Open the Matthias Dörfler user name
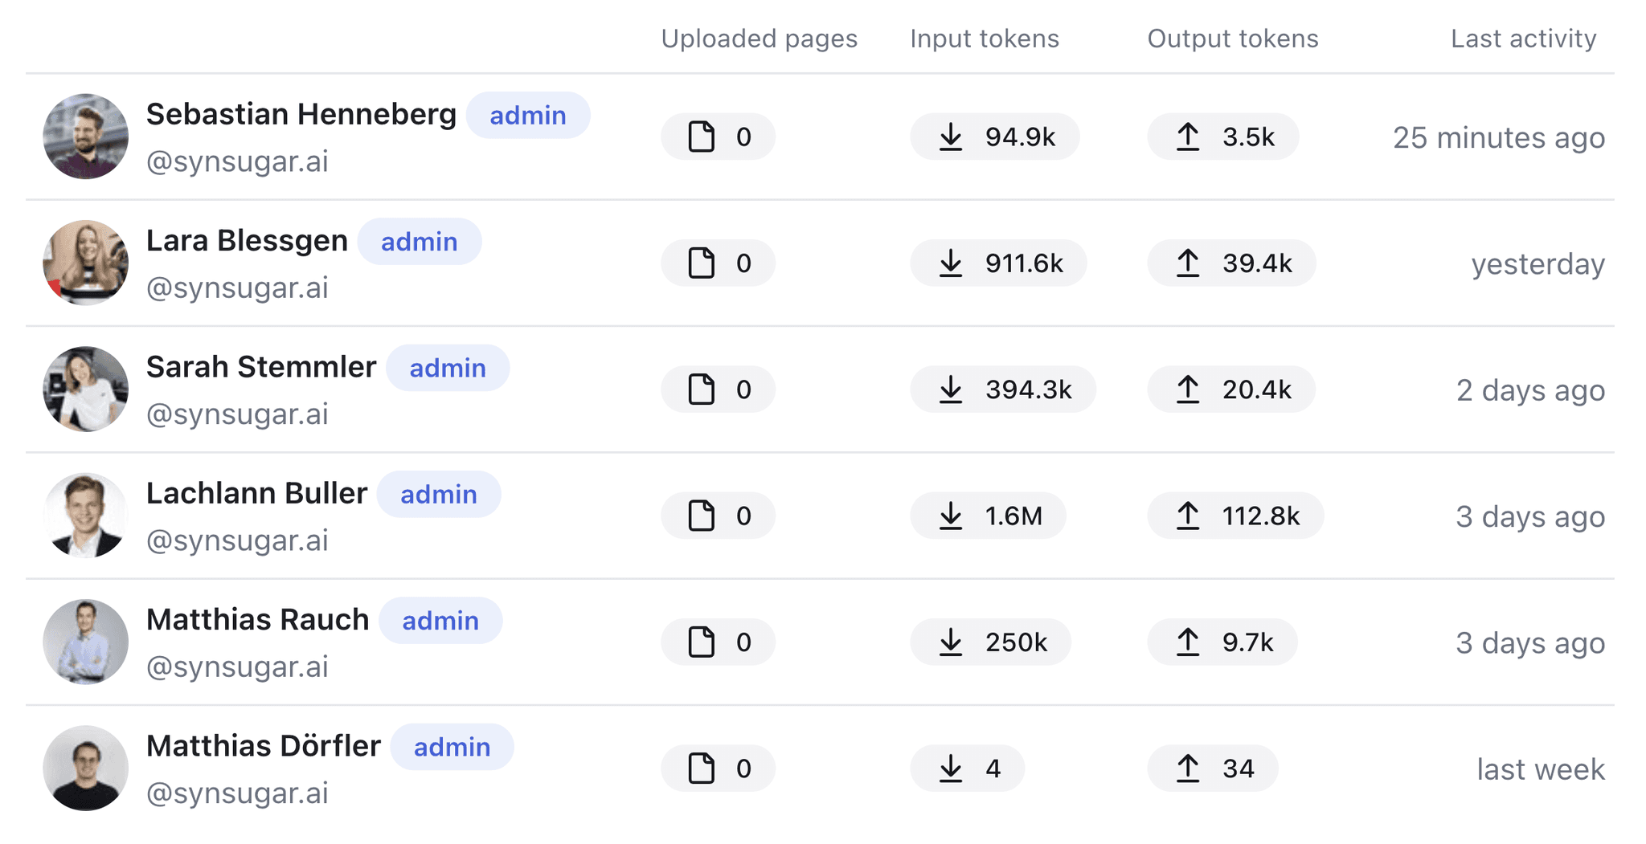The height and width of the screenshot is (844, 1646). coord(264,746)
